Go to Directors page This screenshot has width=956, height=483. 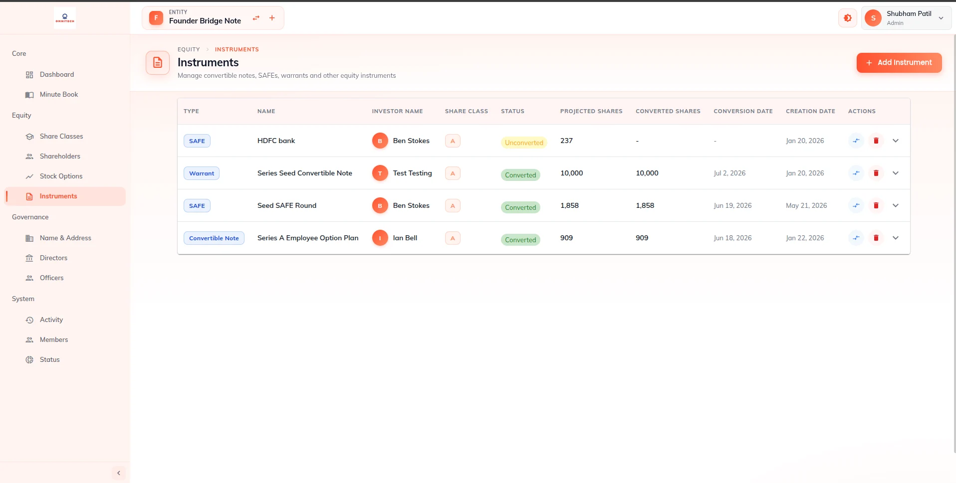(65, 258)
